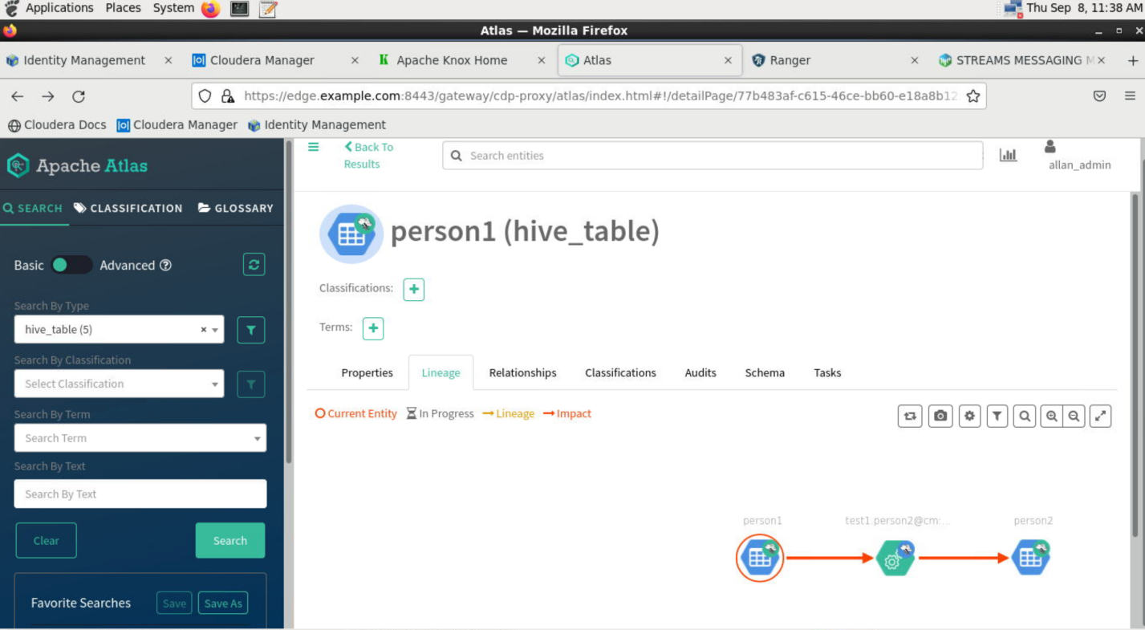Open the Places menu
The image size is (1145, 630).
(x=123, y=8)
